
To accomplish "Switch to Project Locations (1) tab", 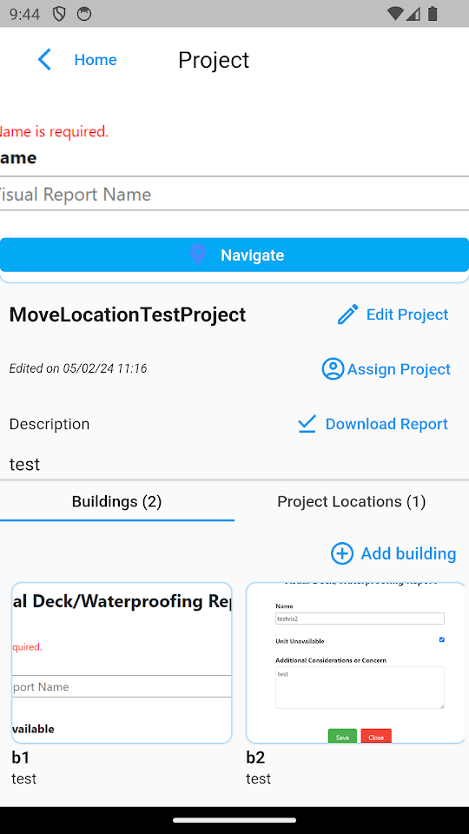I will (x=352, y=501).
